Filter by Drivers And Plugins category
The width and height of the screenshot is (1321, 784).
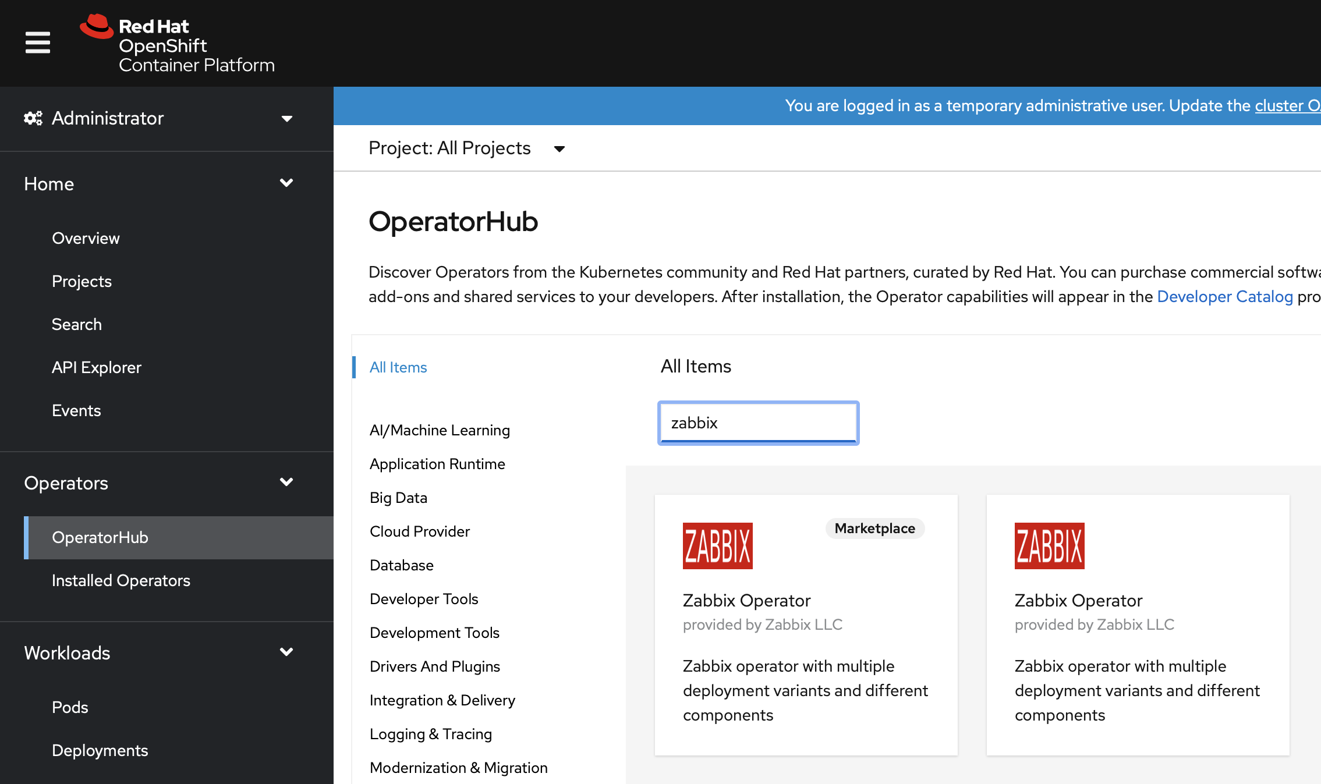click(x=435, y=666)
